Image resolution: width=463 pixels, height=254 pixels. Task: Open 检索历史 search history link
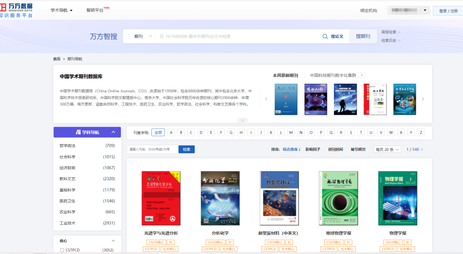pyautogui.click(x=391, y=40)
